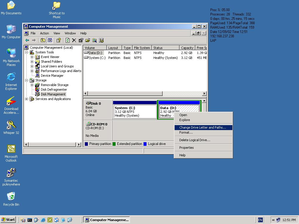Click the Properties toolbar icon
The image size is (299, 224).
(x=81, y=40)
